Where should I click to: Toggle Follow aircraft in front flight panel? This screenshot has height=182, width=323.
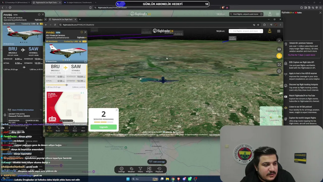pos(66,129)
